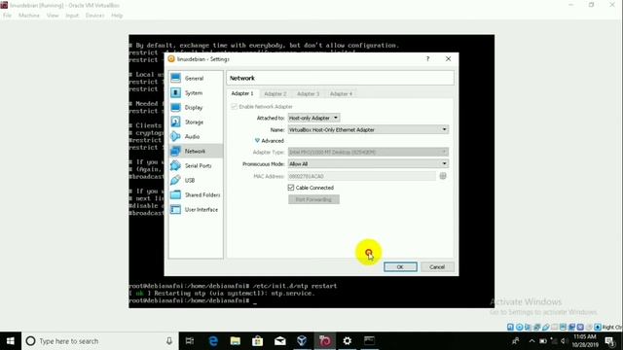
Task: Generate a new random MAC address
Action: [443, 176]
